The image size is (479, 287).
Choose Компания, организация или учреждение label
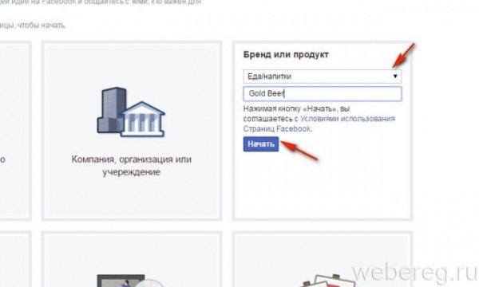click(x=132, y=166)
